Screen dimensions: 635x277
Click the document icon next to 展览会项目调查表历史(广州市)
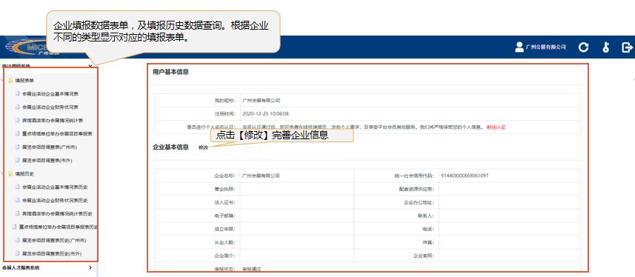point(17,240)
